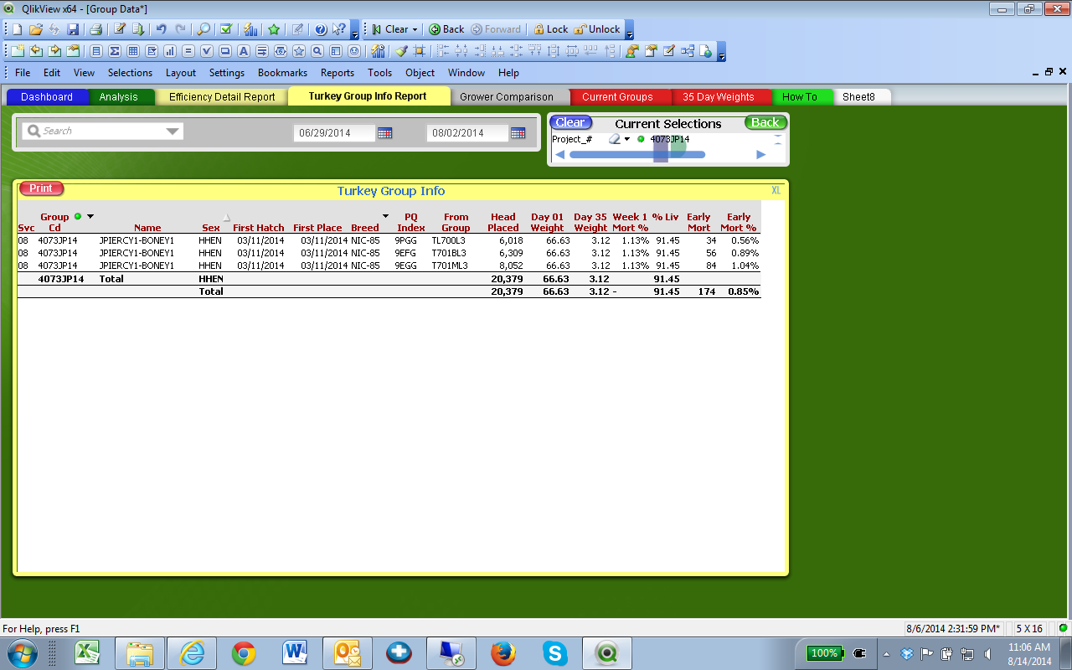Save the document with floppy icon

[73, 29]
